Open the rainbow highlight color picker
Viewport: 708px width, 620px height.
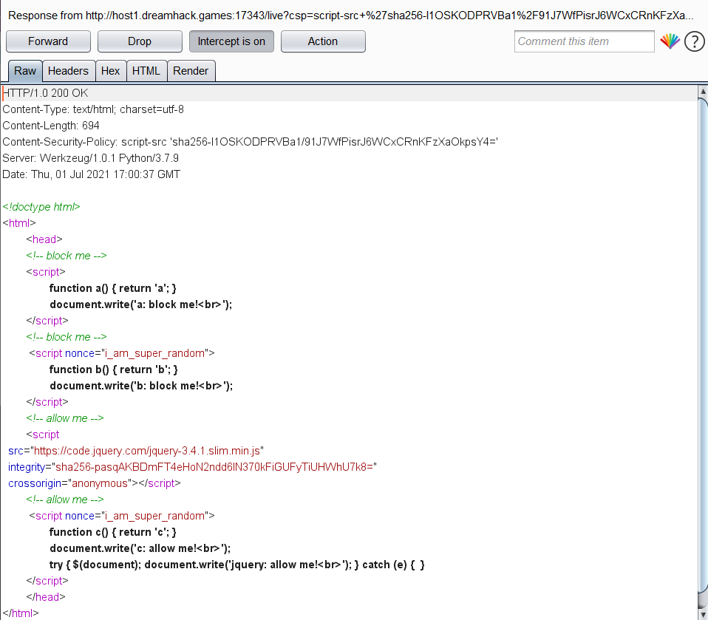click(670, 41)
